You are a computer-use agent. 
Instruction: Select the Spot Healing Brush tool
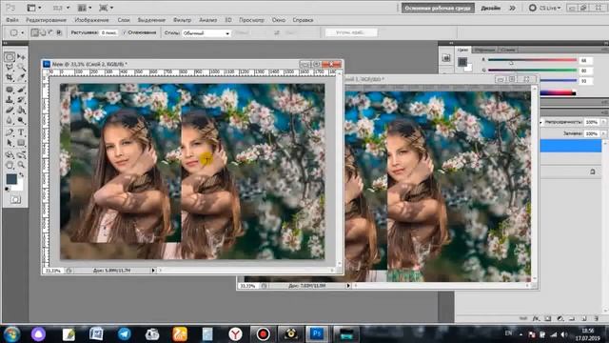pyautogui.click(x=10, y=90)
